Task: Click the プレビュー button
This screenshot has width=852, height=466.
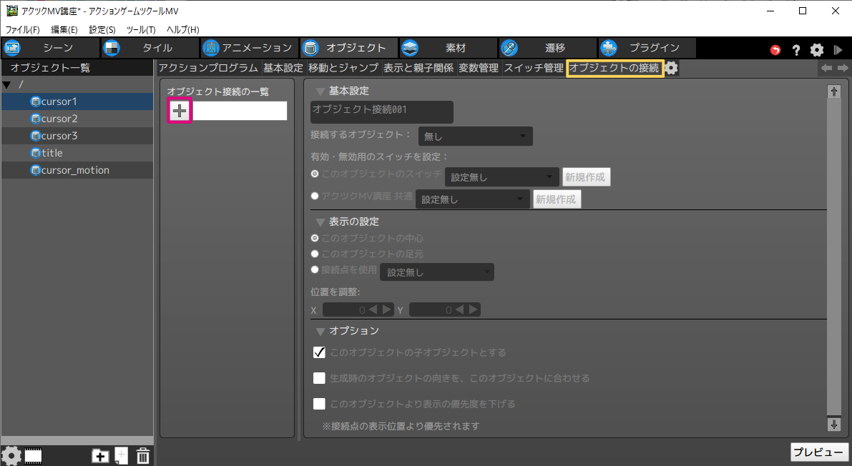Action: point(819,452)
